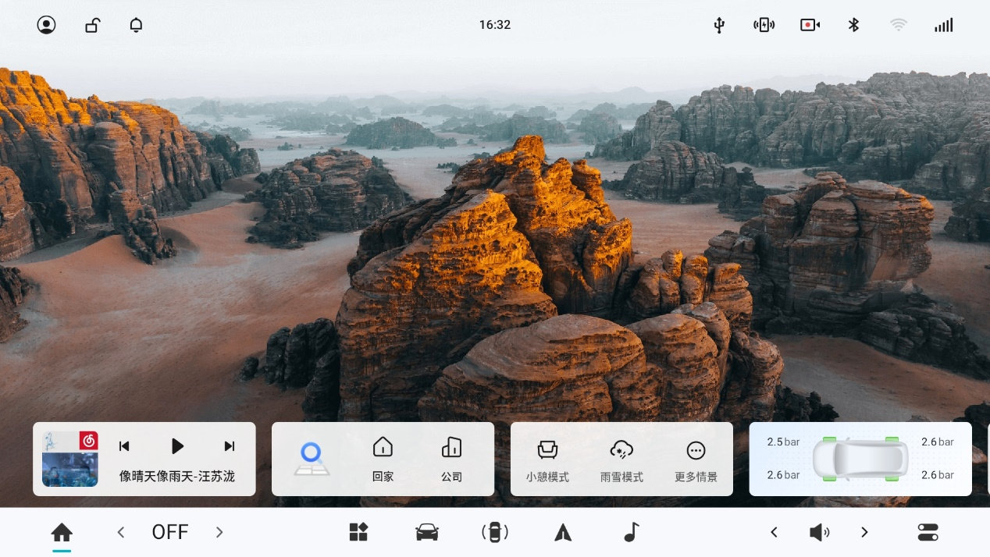The height and width of the screenshot is (557, 990).
Task: Mute using the speaker volume icon
Action: click(x=818, y=532)
